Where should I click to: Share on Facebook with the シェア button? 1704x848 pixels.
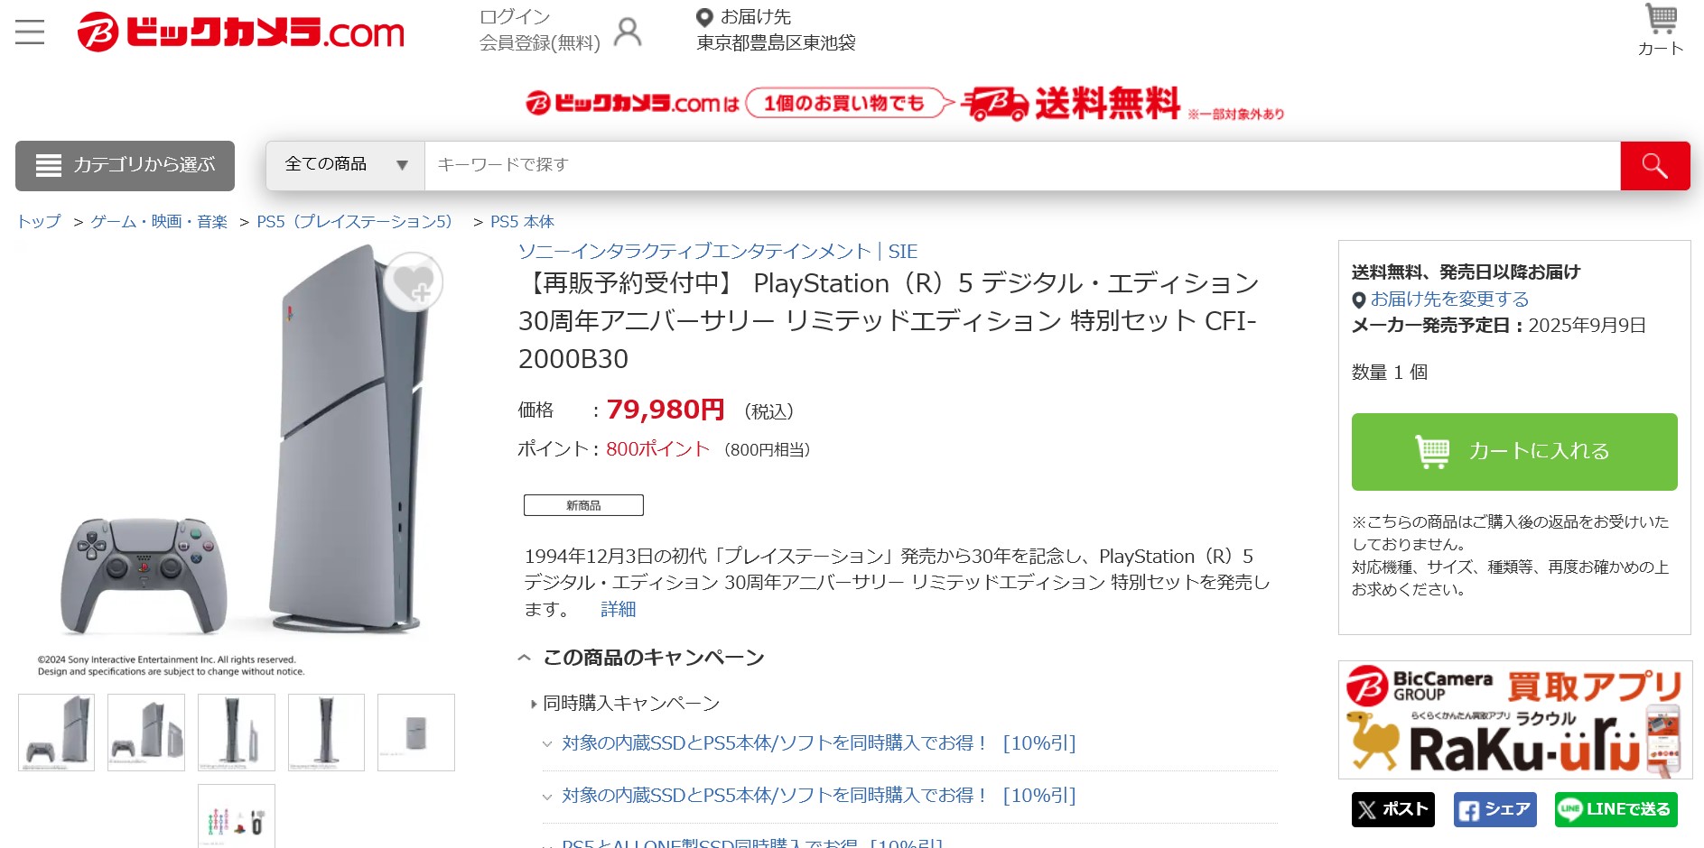[1494, 809]
